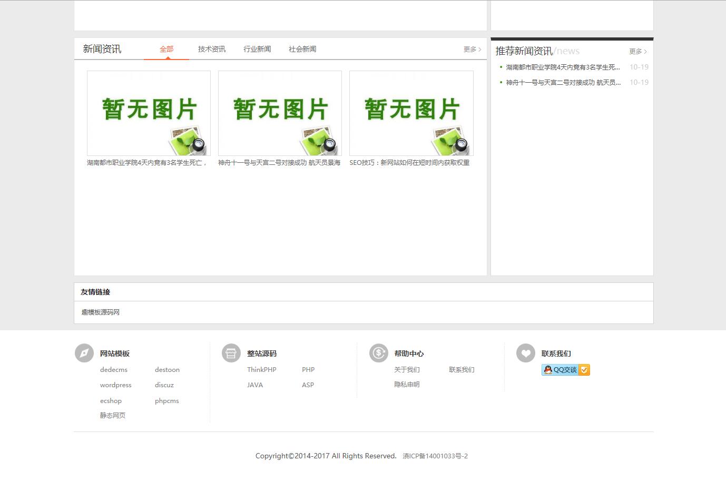This screenshot has height=481, width=726.
Task: Click the 湖南都市职业学院 caption under first image
Action: [147, 163]
